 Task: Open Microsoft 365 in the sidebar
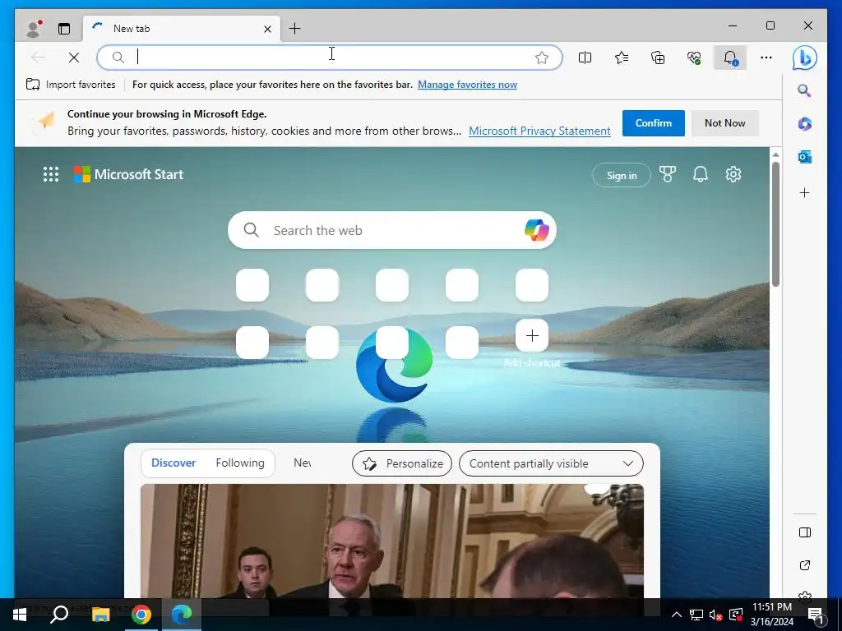[804, 124]
